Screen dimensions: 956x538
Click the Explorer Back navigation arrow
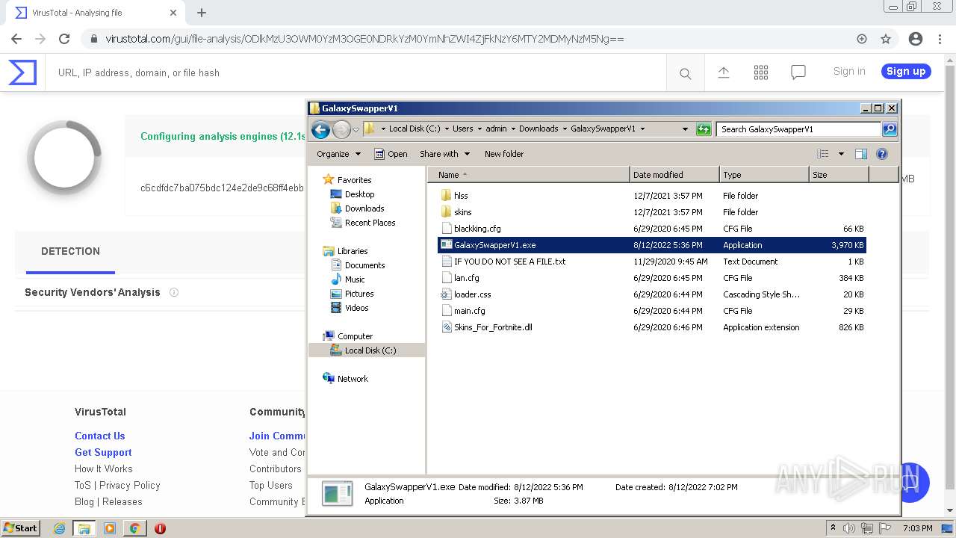(x=320, y=129)
